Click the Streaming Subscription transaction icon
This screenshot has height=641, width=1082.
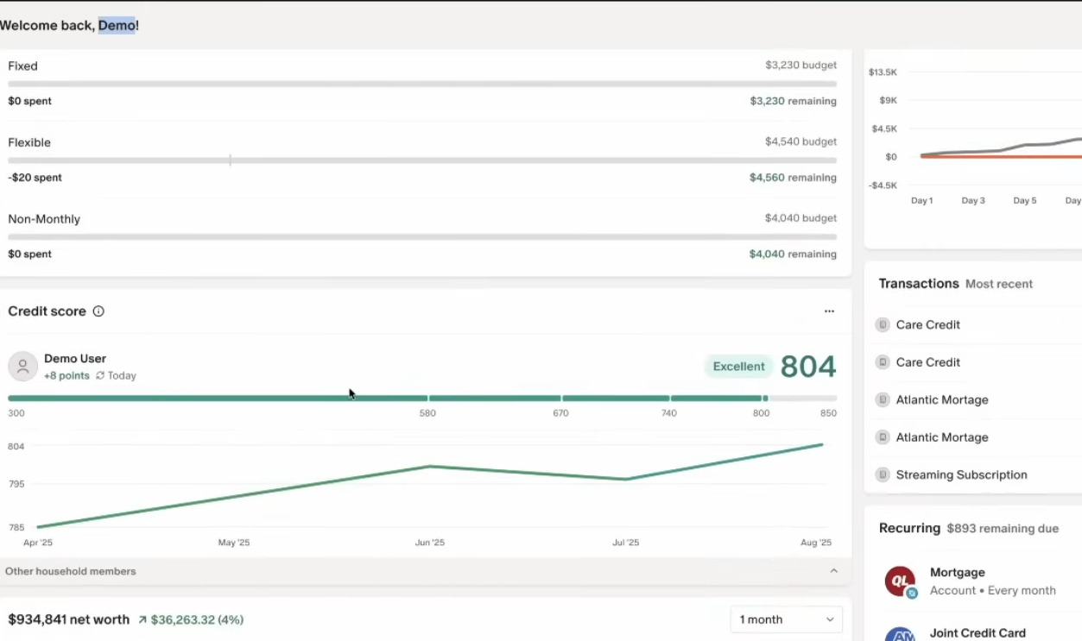[883, 475]
